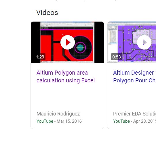The image size is (156, 144).
Task: Click the Mar 15, 2016 date text
Action: pyautogui.click(x=69, y=121)
